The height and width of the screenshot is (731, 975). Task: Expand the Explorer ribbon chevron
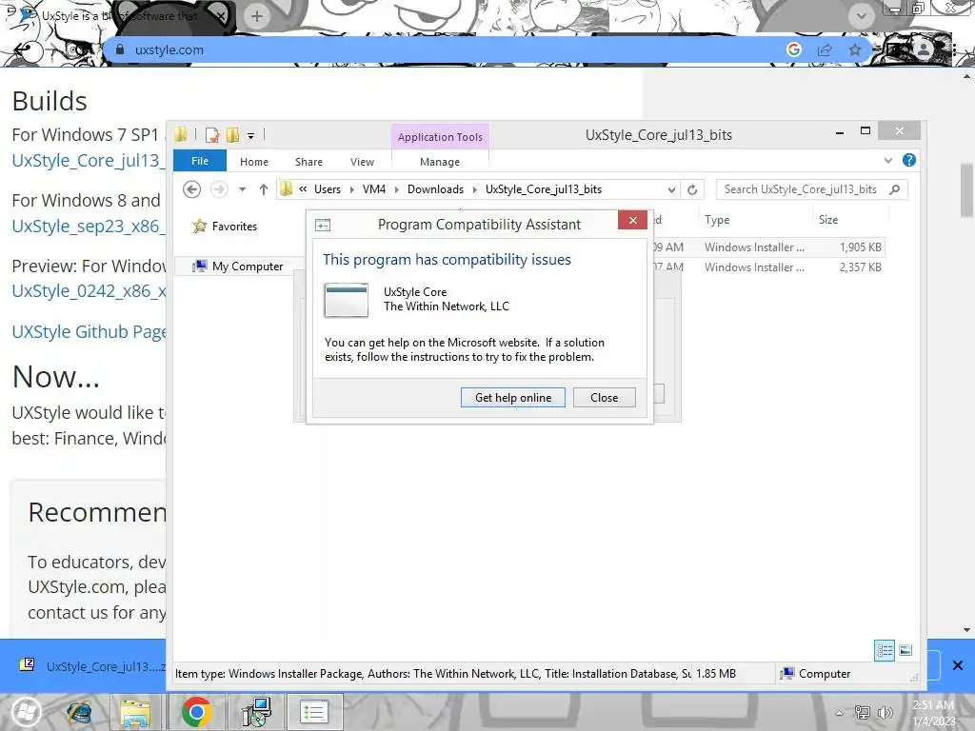888,160
